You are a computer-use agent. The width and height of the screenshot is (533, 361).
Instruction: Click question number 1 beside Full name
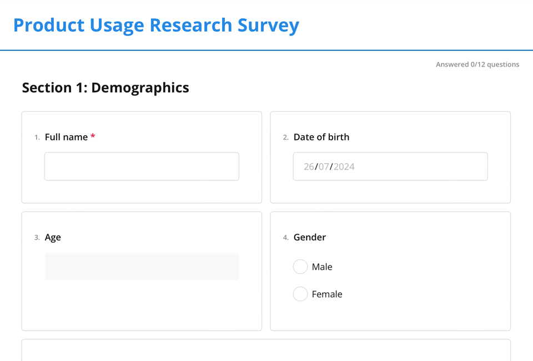click(x=37, y=137)
